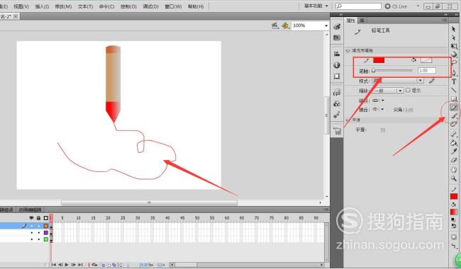Select the Eraser tool in the toolbox
Viewport: 461px width, 269px height.
454,160
